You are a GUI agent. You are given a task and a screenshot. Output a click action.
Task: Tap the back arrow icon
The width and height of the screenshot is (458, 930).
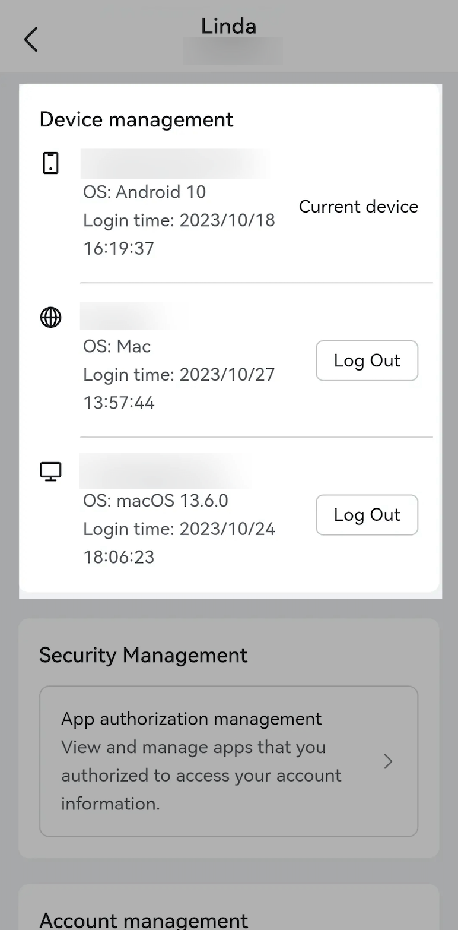point(31,39)
